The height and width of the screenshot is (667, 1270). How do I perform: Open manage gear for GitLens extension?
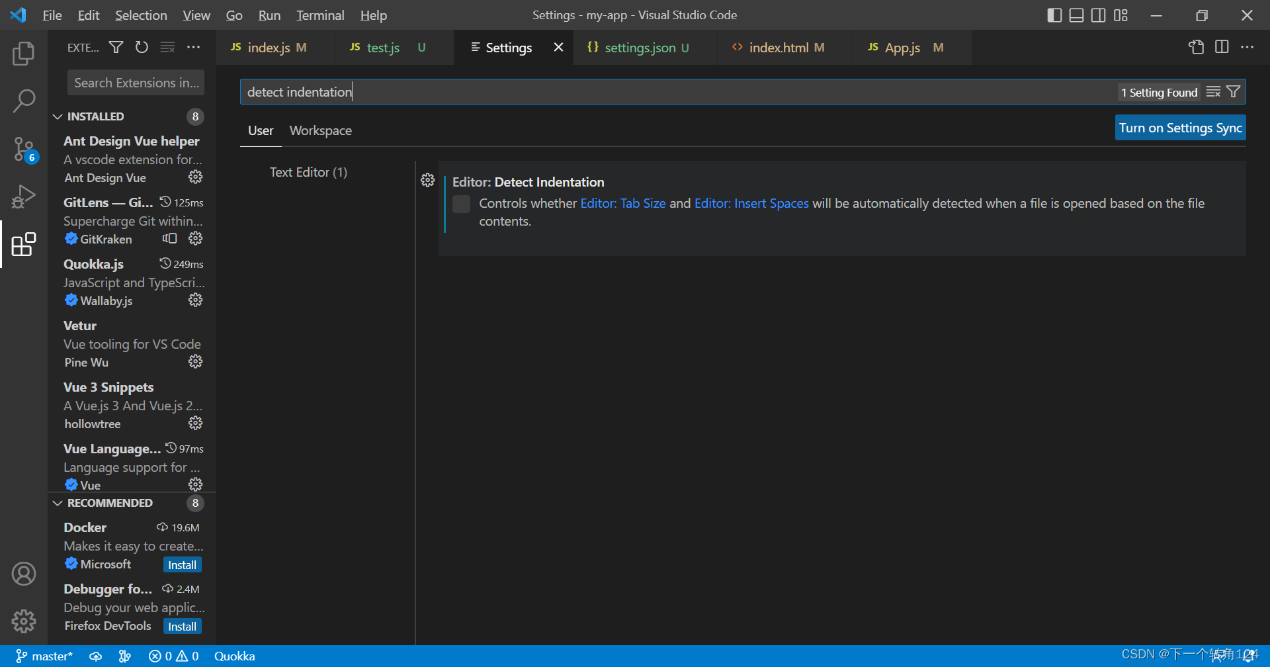(x=195, y=238)
